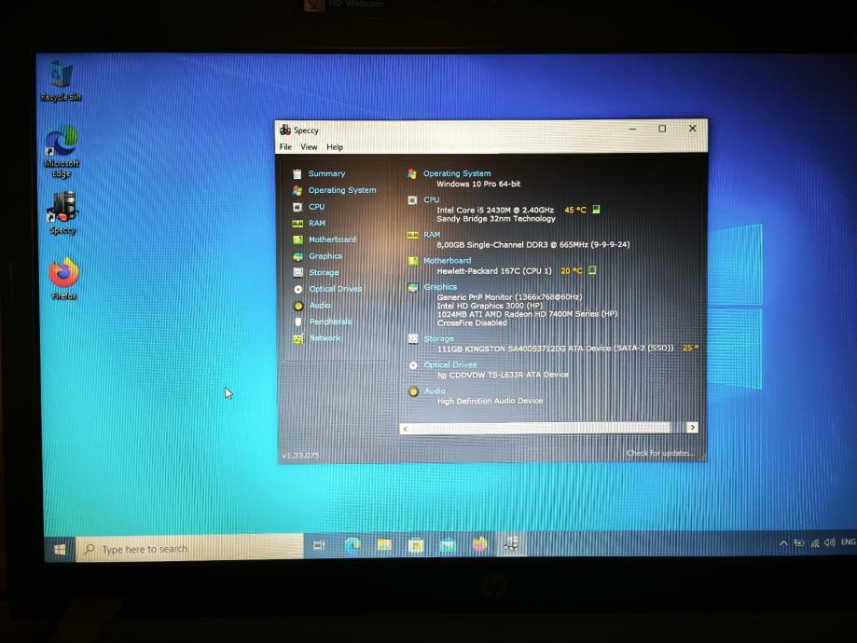Click the Graphics heading in summary pane
Image resolution: width=857 pixels, height=643 pixels.
[x=440, y=287]
